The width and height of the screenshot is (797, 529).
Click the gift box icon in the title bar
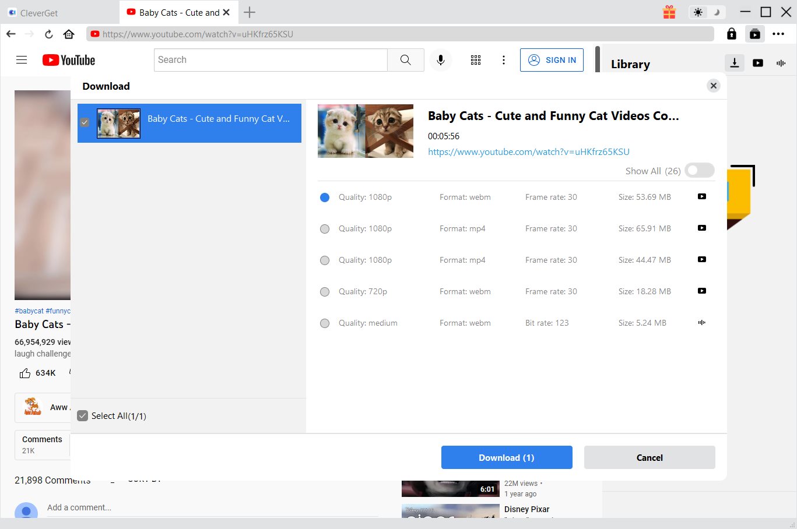click(669, 12)
